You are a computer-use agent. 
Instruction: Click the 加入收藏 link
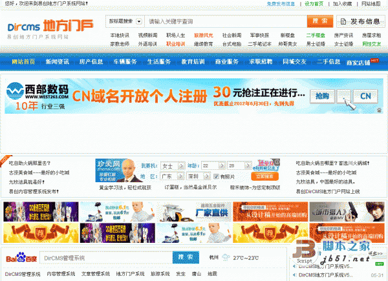coord(342,4)
